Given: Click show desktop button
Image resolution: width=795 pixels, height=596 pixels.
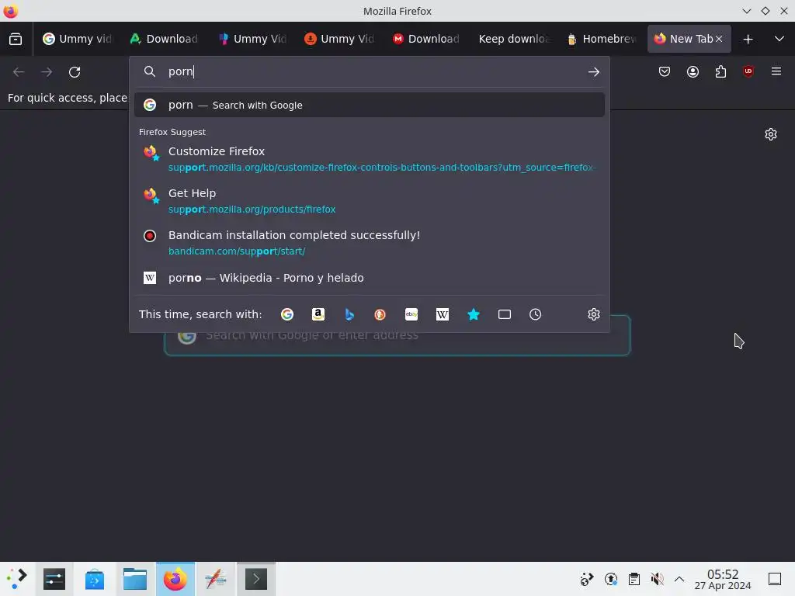Looking at the screenshot, I should 775,579.
